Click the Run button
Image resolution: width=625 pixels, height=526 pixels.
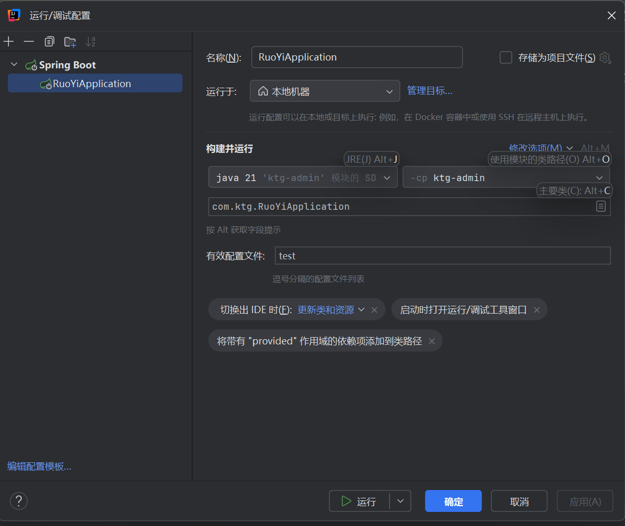359,501
